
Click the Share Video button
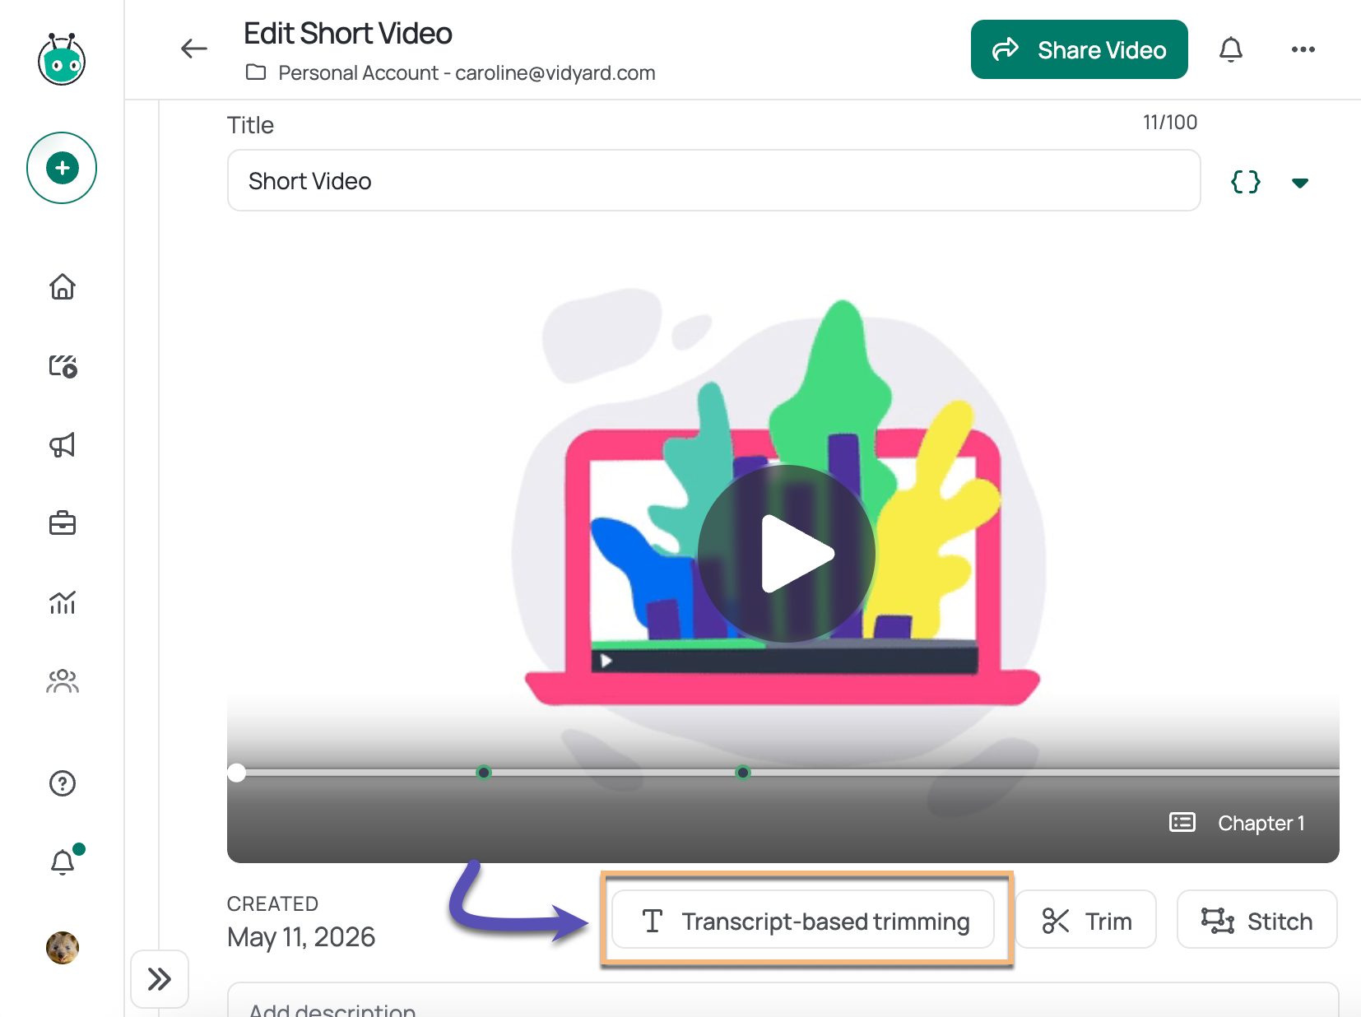pyautogui.click(x=1079, y=49)
